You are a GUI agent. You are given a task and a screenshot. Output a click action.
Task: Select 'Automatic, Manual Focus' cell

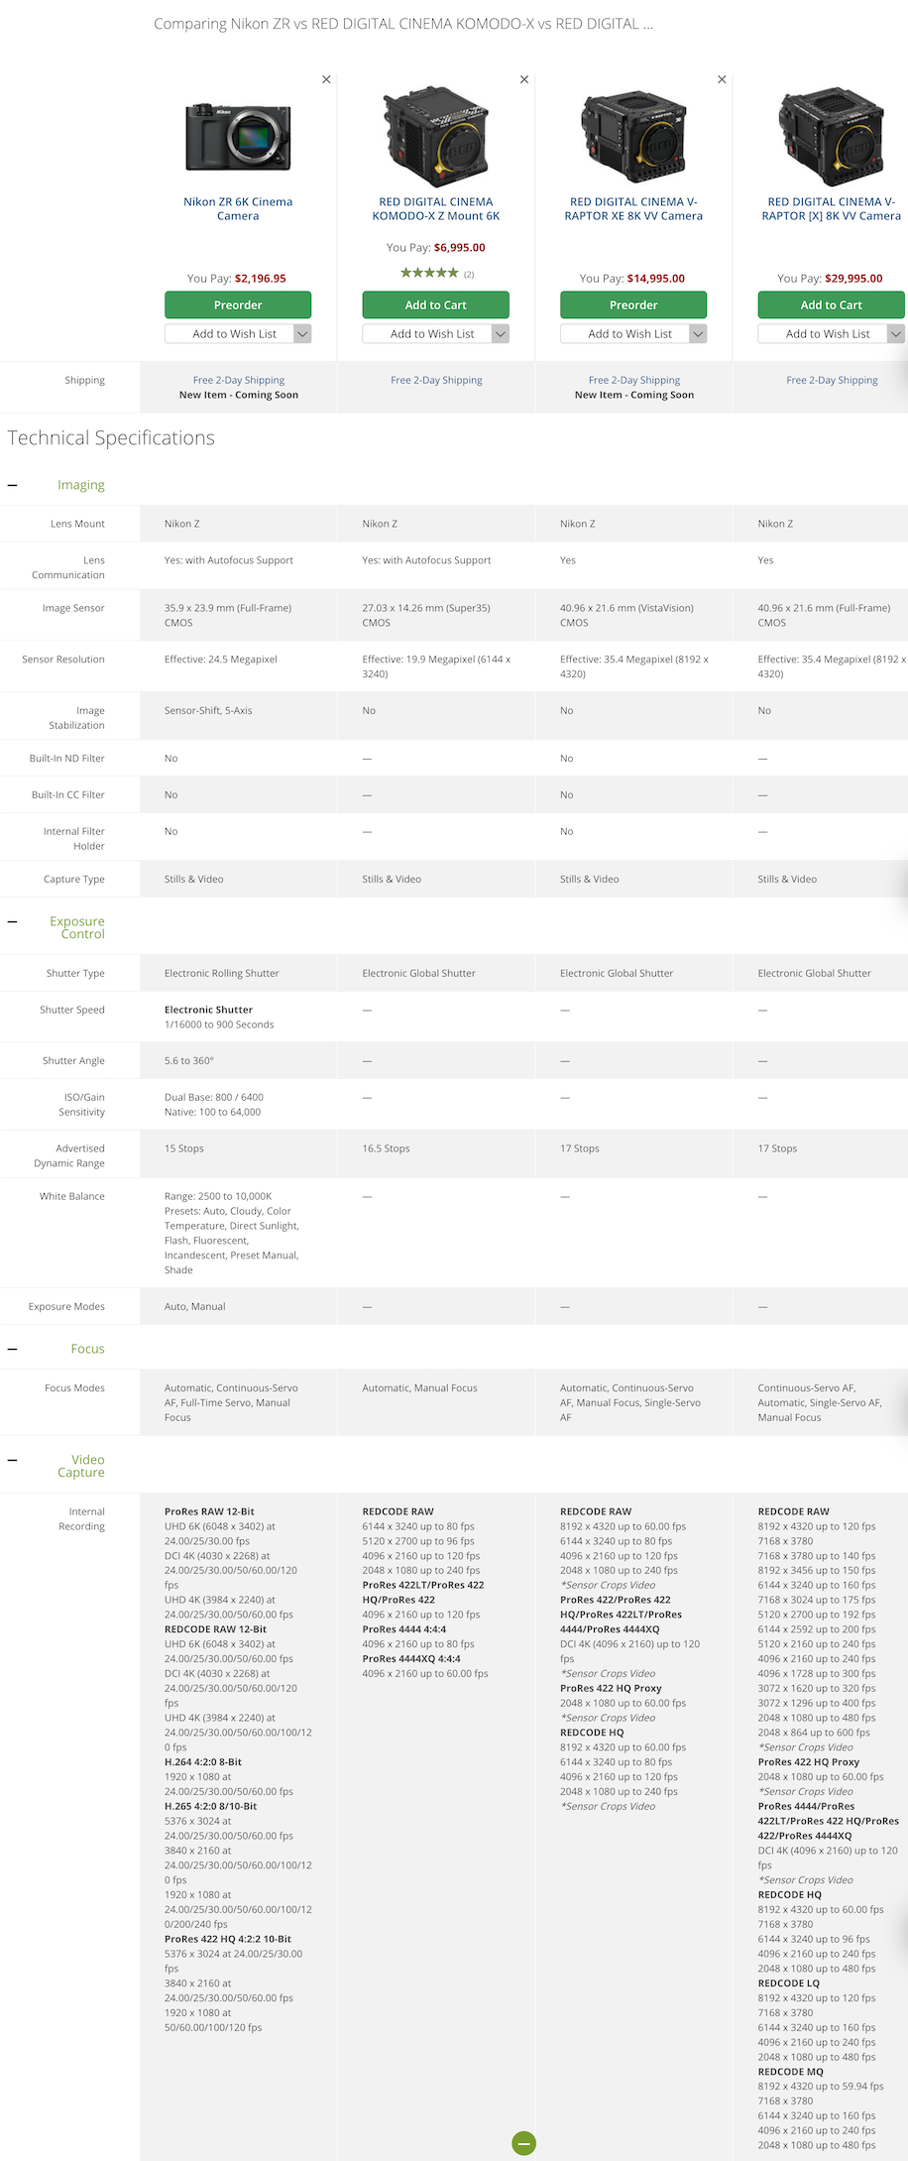pos(420,1388)
